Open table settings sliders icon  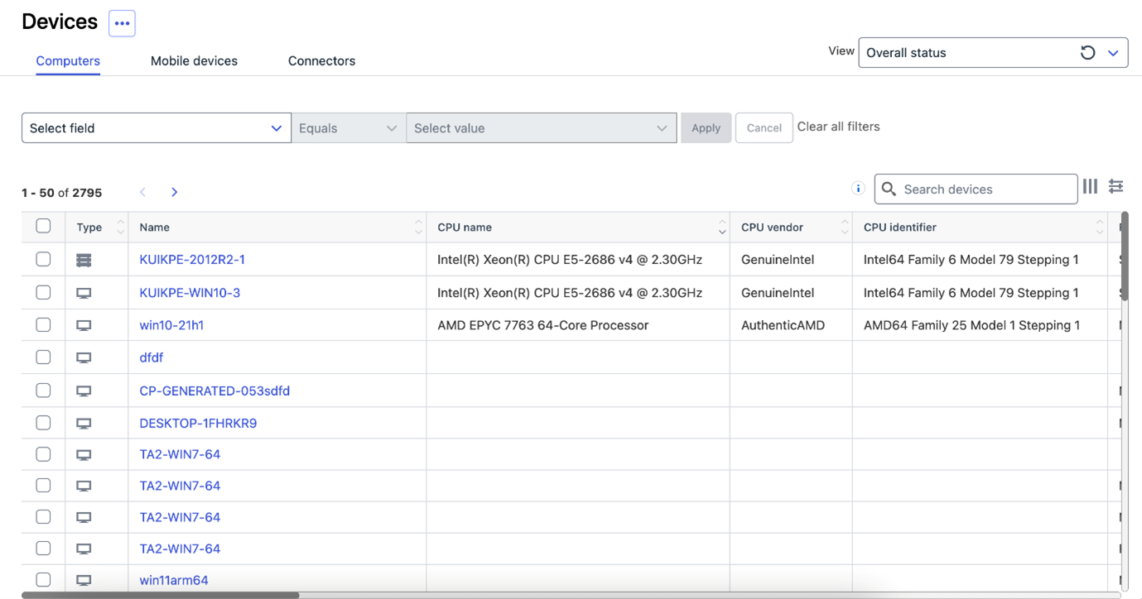pyautogui.click(x=1115, y=187)
